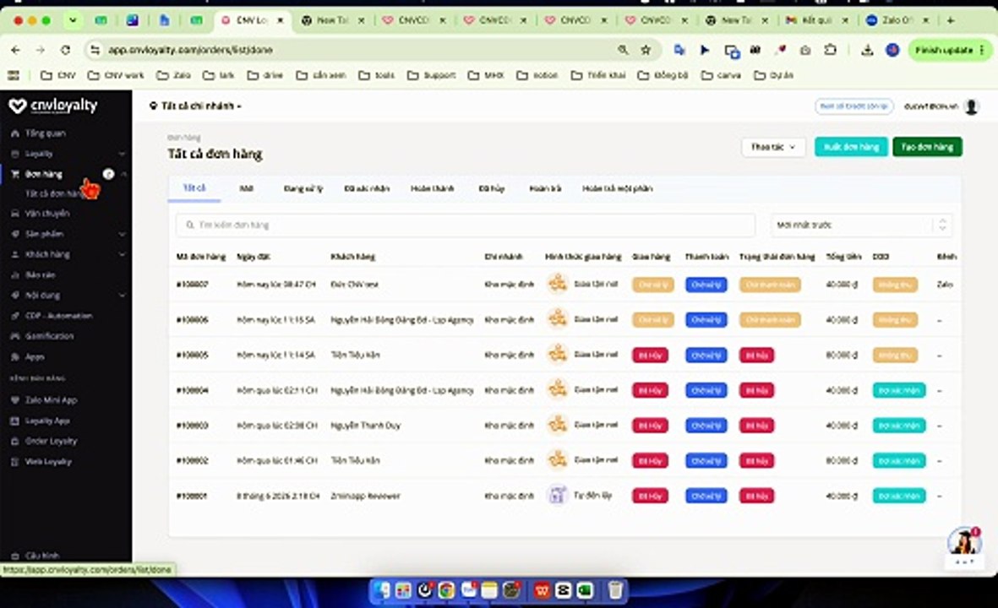The image size is (998, 608).
Task: Click customer Nguyễn Thanh Duy
Action: [365, 426]
